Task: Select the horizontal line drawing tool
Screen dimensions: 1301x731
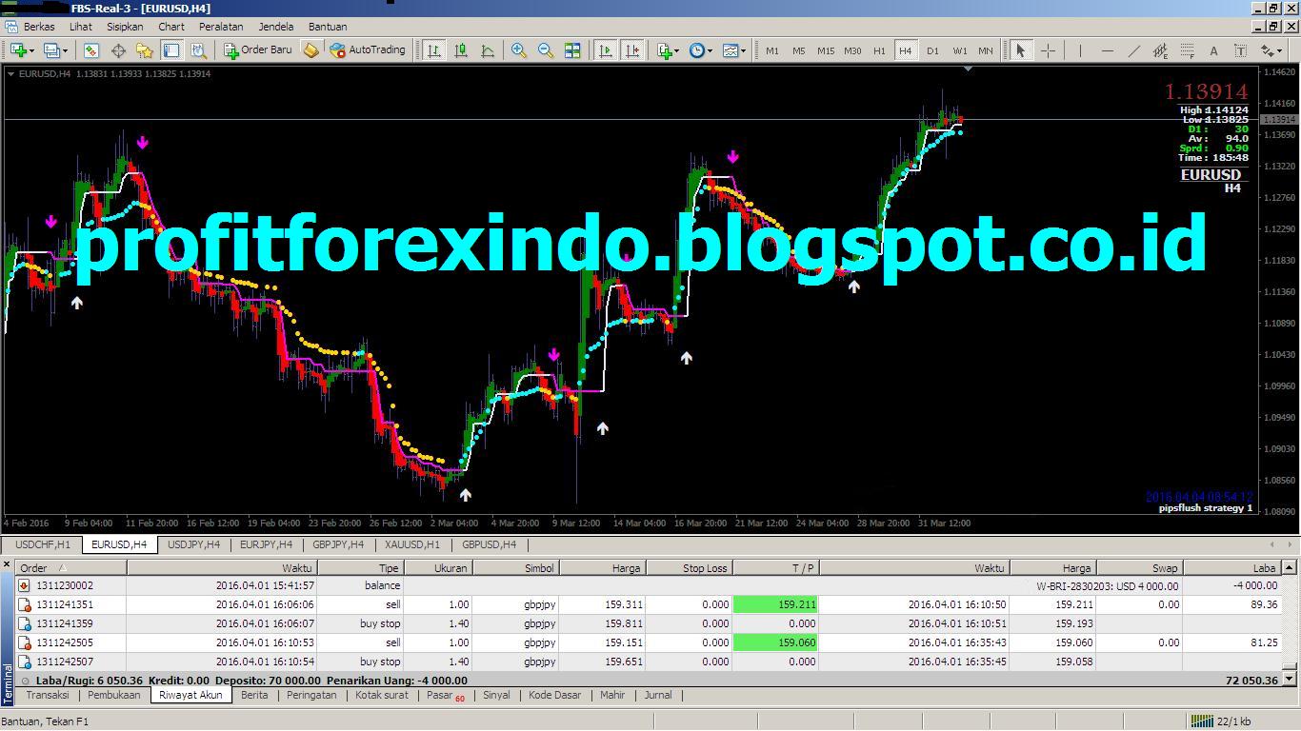Action: (x=1107, y=50)
